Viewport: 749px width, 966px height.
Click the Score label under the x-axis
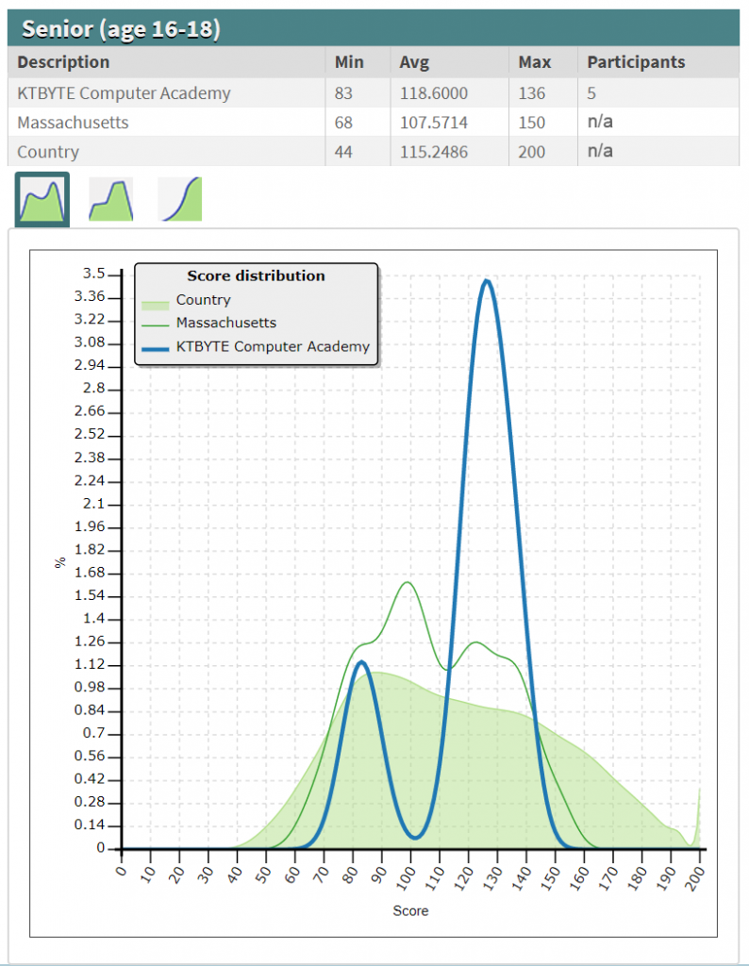(x=410, y=910)
